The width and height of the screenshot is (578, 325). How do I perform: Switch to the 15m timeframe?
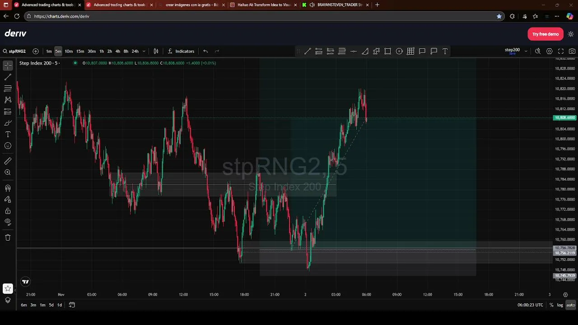tap(80, 51)
